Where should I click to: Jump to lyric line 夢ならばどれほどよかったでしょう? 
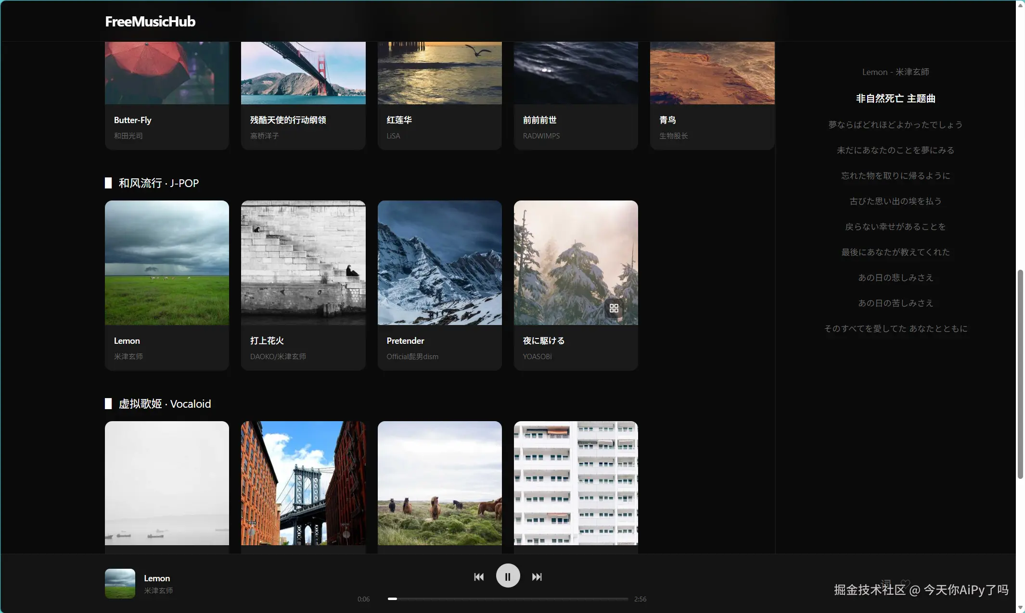(895, 125)
